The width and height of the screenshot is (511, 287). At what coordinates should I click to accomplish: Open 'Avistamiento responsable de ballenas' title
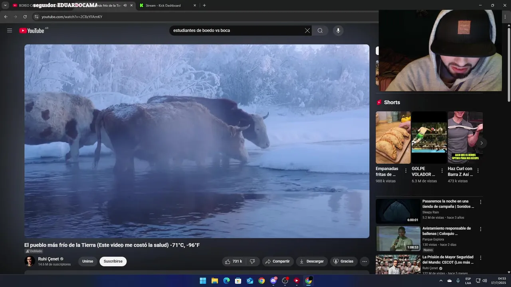click(x=447, y=231)
